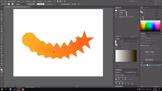Expand the layer in Layers panel
Screen dimensions: 162x91
[145, 65]
